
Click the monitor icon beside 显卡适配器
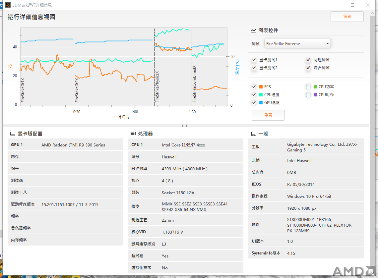point(13,134)
